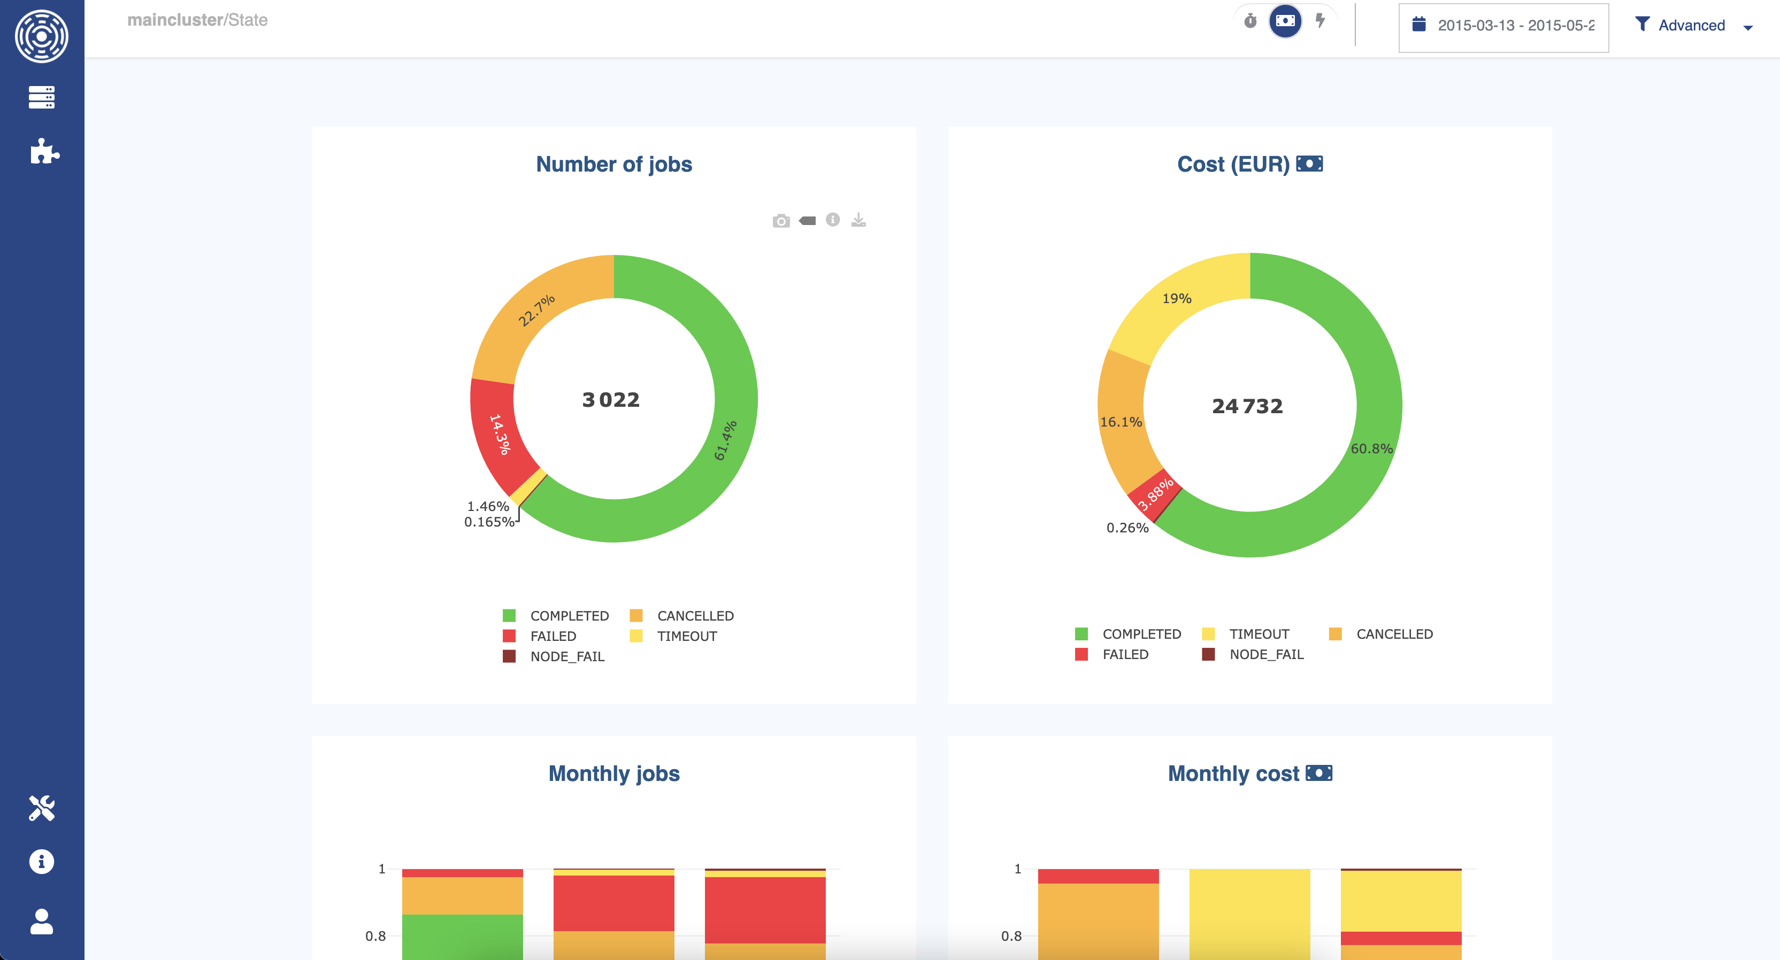Open the servers/clusters sidebar icon
This screenshot has width=1780, height=960.
[42, 97]
